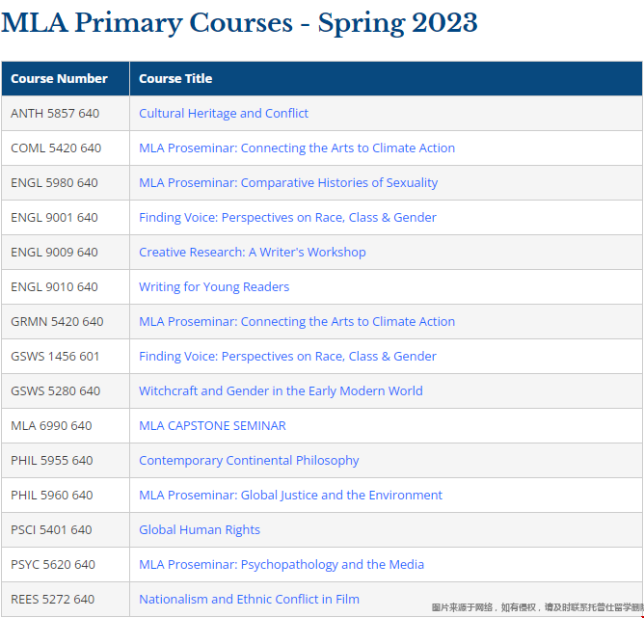Image resolution: width=644 pixels, height=618 pixels.
Task: Open the Contemporary Continental Philosophy course
Action: pos(249,461)
